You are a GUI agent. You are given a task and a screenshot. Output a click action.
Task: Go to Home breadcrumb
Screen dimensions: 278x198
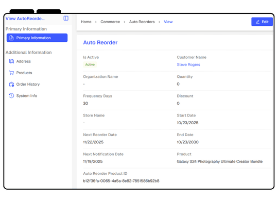coord(86,22)
